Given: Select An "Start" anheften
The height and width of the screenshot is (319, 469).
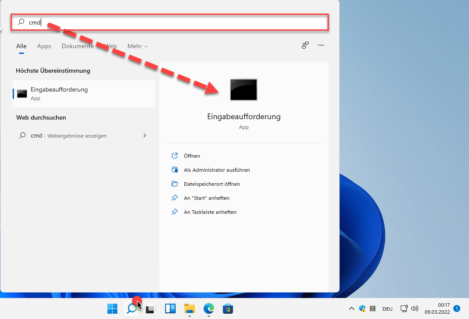Looking at the screenshot, I should [x=206, y=198].
